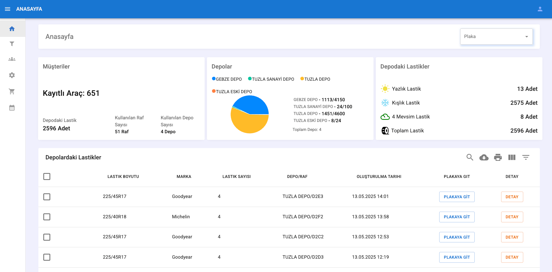Open the shopping cart sidebar icon
Image resolution: width=552 pixels, height=272 pixels.
12,91
